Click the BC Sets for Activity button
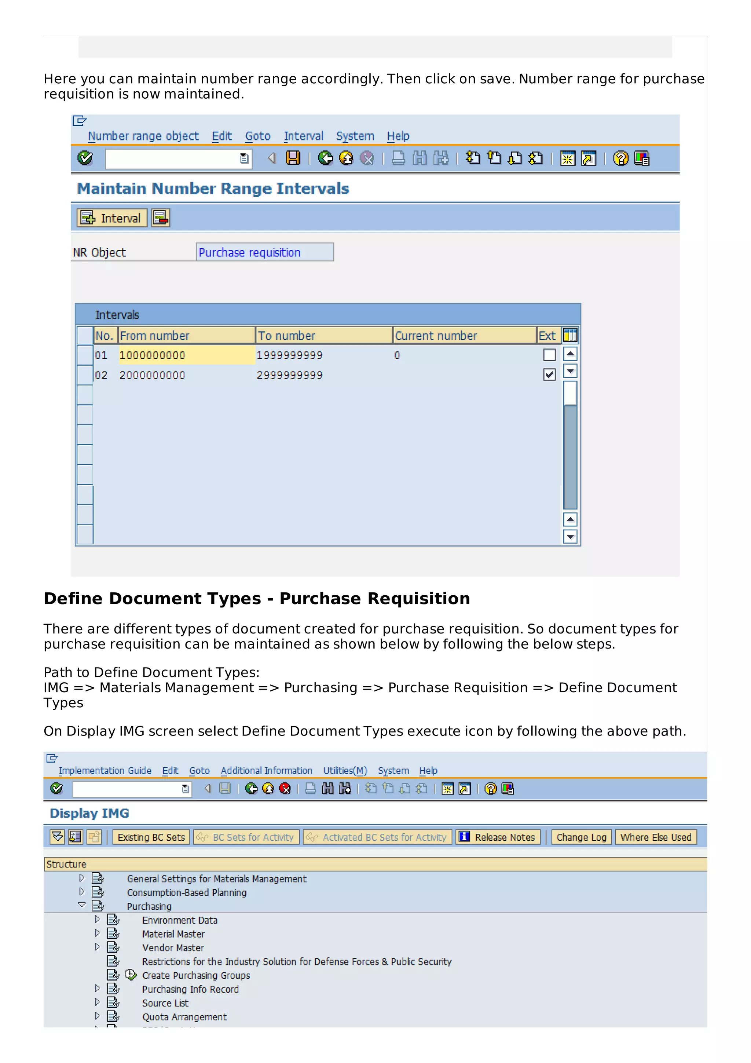 246,837
